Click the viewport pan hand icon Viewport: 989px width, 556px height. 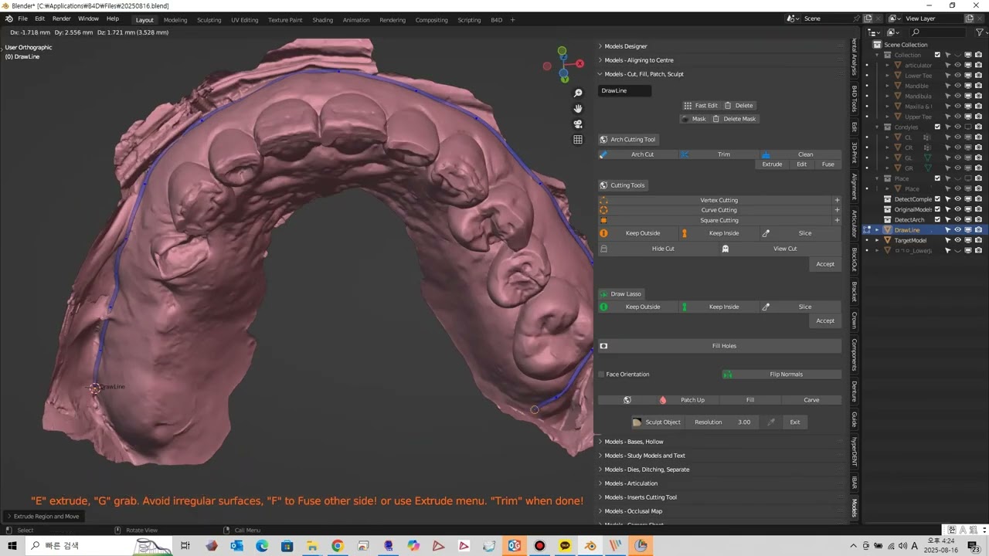[x=578, y=109]
